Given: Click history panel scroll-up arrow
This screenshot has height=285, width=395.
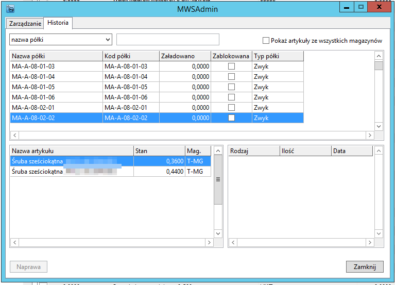Looking at the screenshot, I should (x=379, y=150).
